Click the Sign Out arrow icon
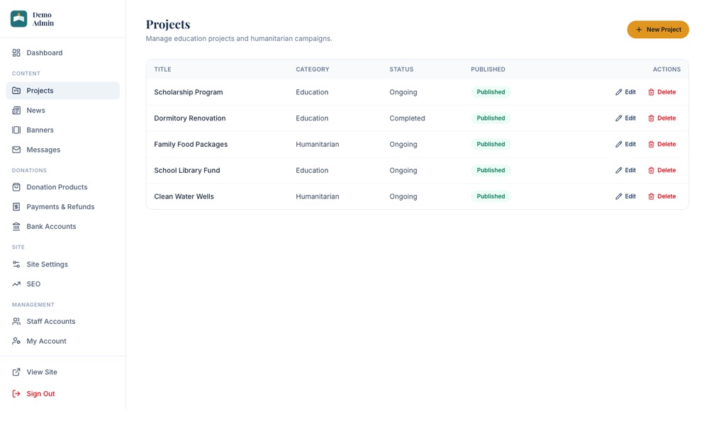The image size is (709, 443). [16, 393]
